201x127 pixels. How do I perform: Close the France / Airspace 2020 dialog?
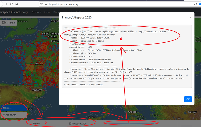point(190,17)
